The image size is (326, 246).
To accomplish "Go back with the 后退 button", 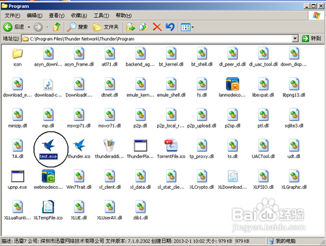I will click(14, 27).
